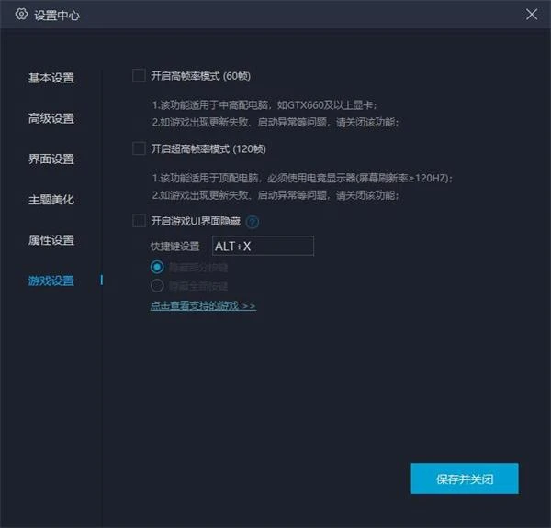The width and height of the screenshot is (551, 528).
Task: Go to the 界面设置 tab
Action: (51, 159)
